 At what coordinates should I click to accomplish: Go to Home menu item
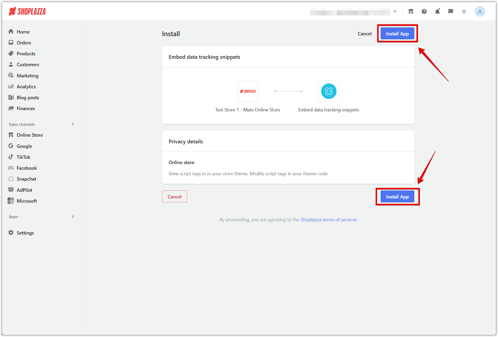(x=23, y=32)
